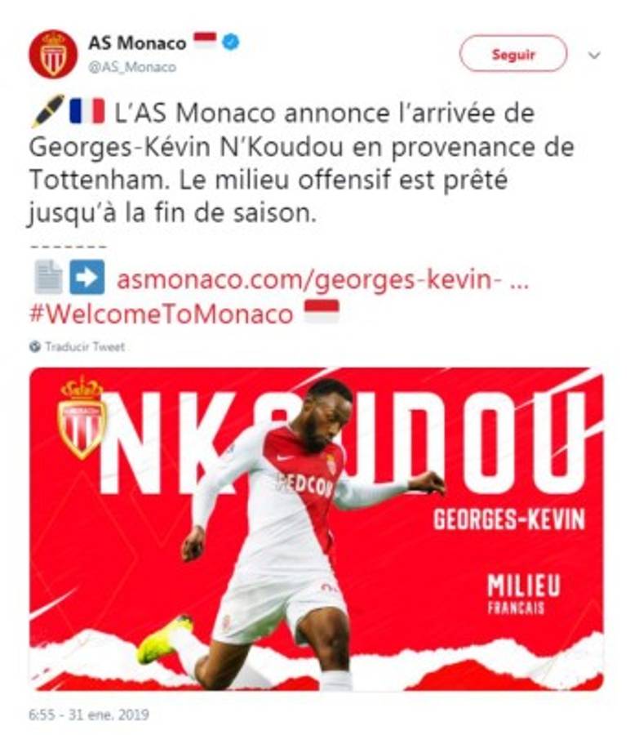
Task: Open the AS Monaco display name
Action: tap(137, 42)
